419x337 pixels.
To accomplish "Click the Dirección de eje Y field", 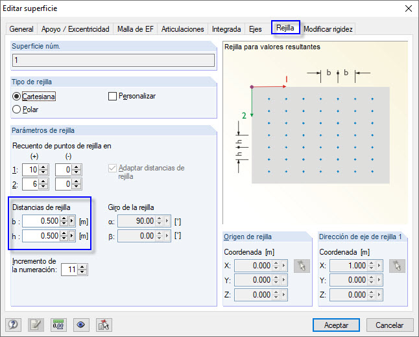I will coord(348,280).
